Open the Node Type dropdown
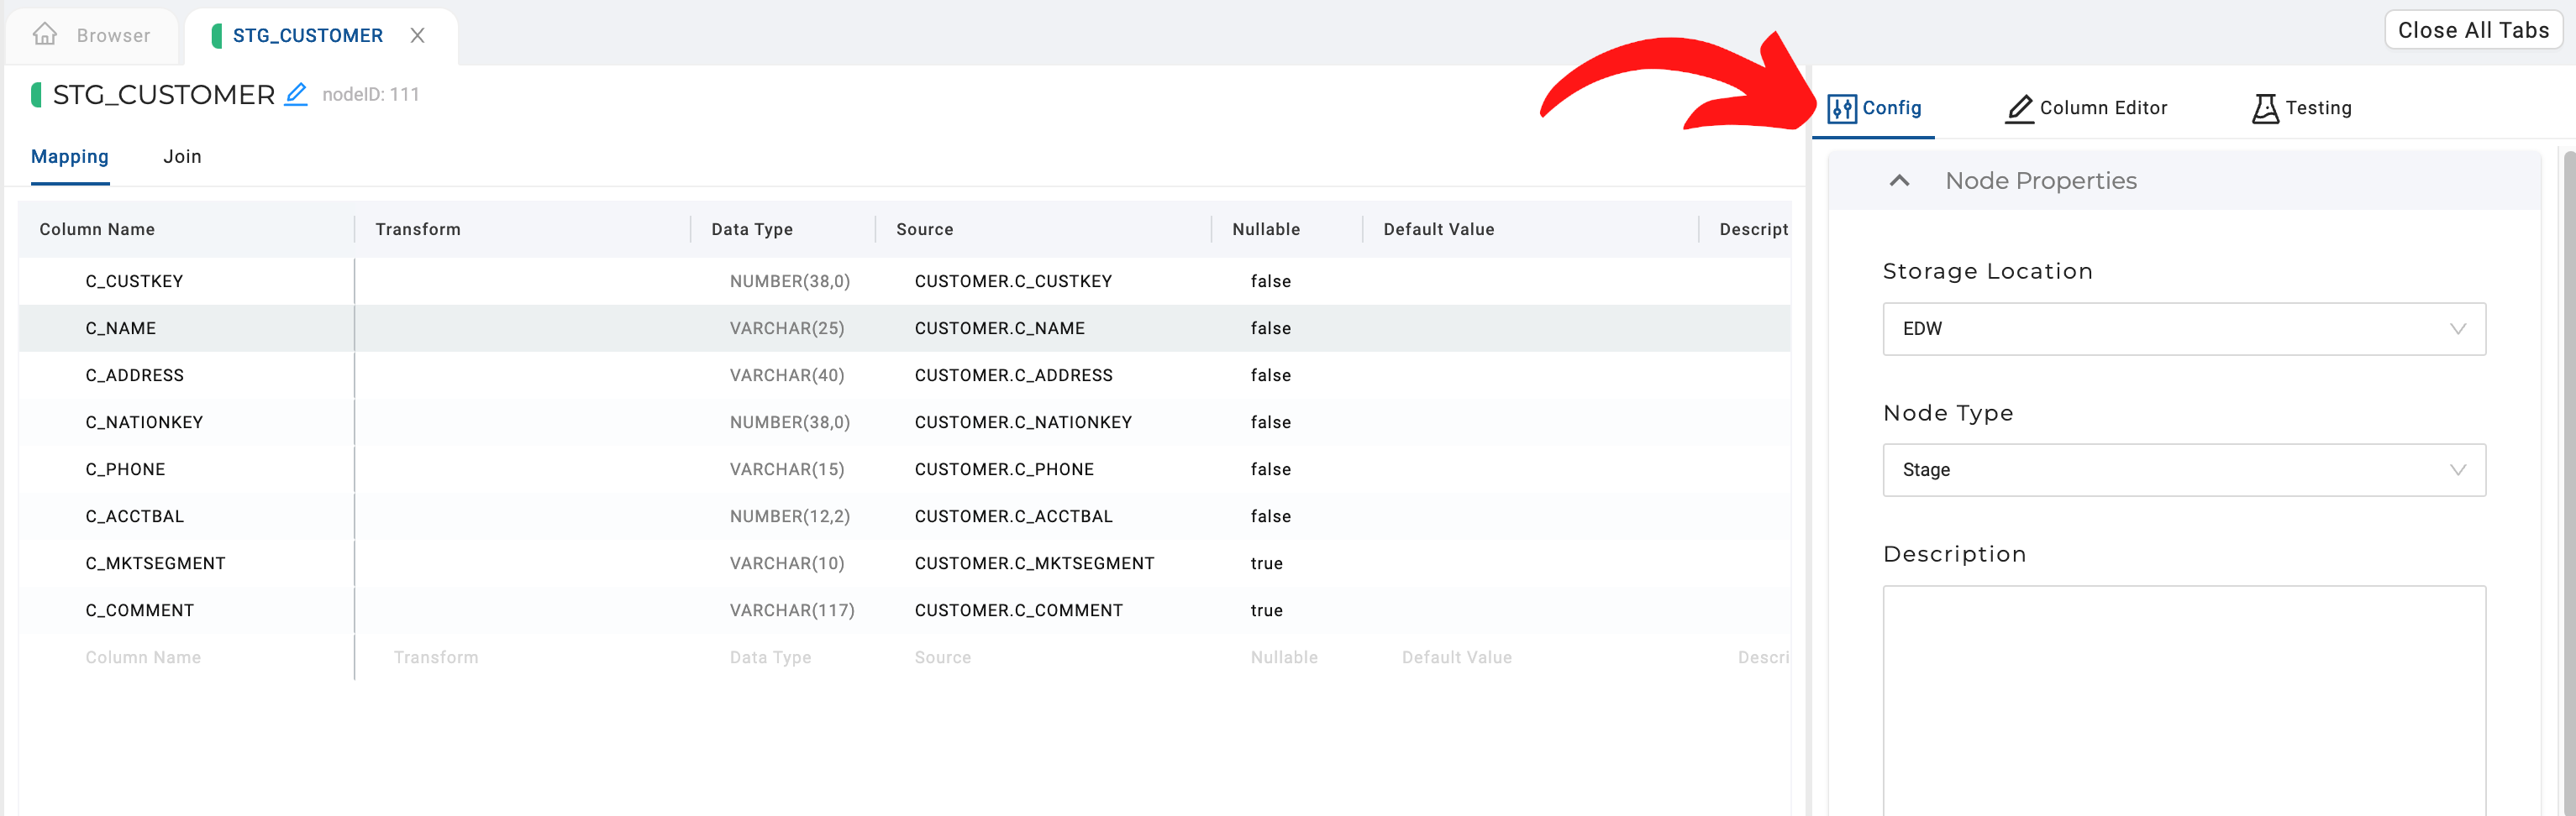Image resolution: width=2576 pixels, height=816 pixels. pos(2183,469)
